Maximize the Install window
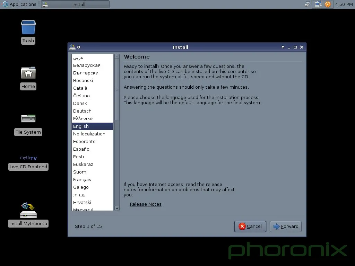 pyautogui.click(x=295, y=47)
